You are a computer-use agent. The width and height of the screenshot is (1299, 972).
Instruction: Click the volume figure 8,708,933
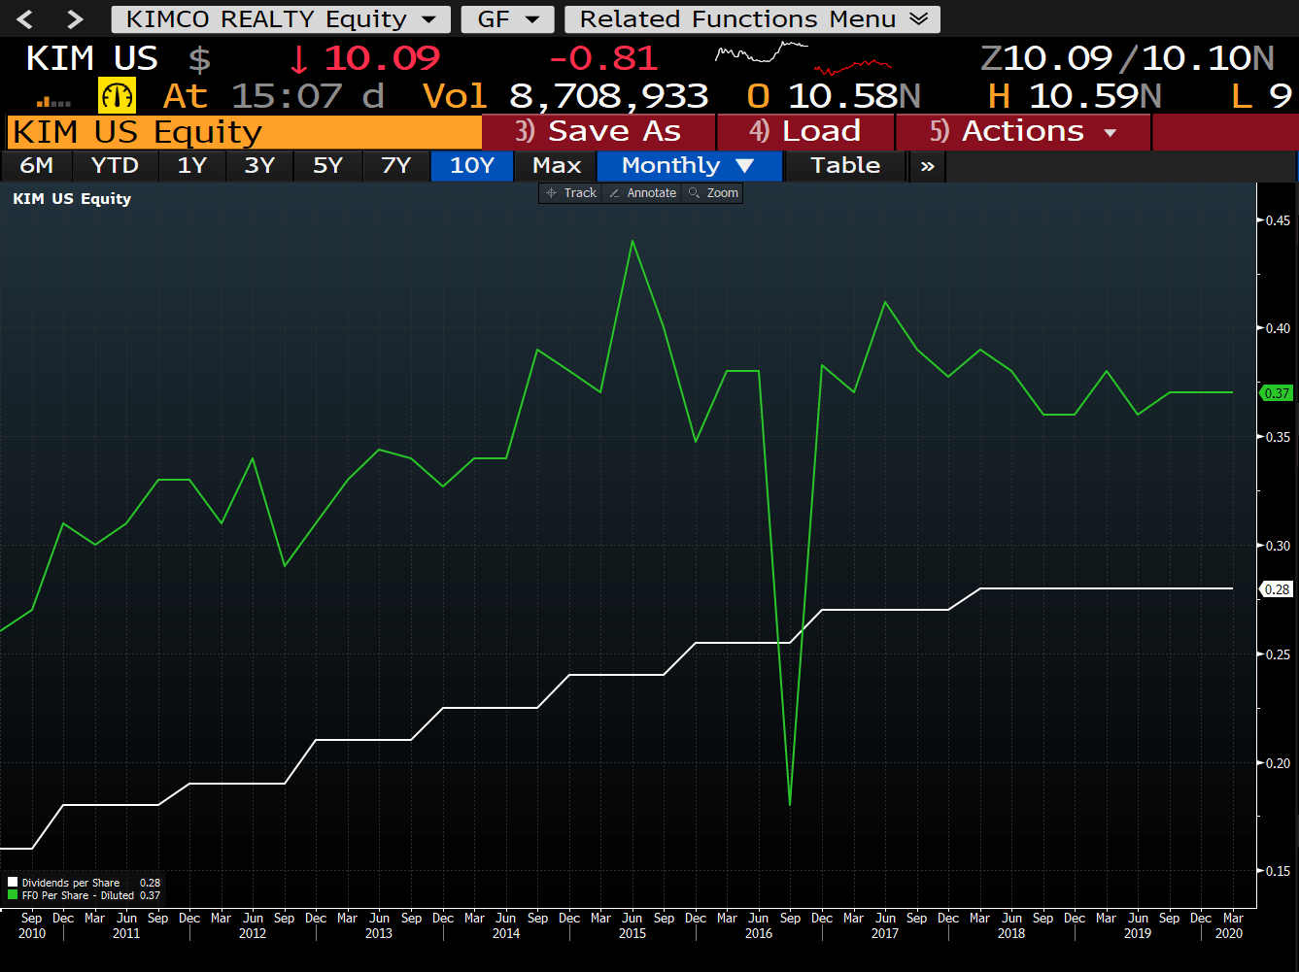[609, 96]
